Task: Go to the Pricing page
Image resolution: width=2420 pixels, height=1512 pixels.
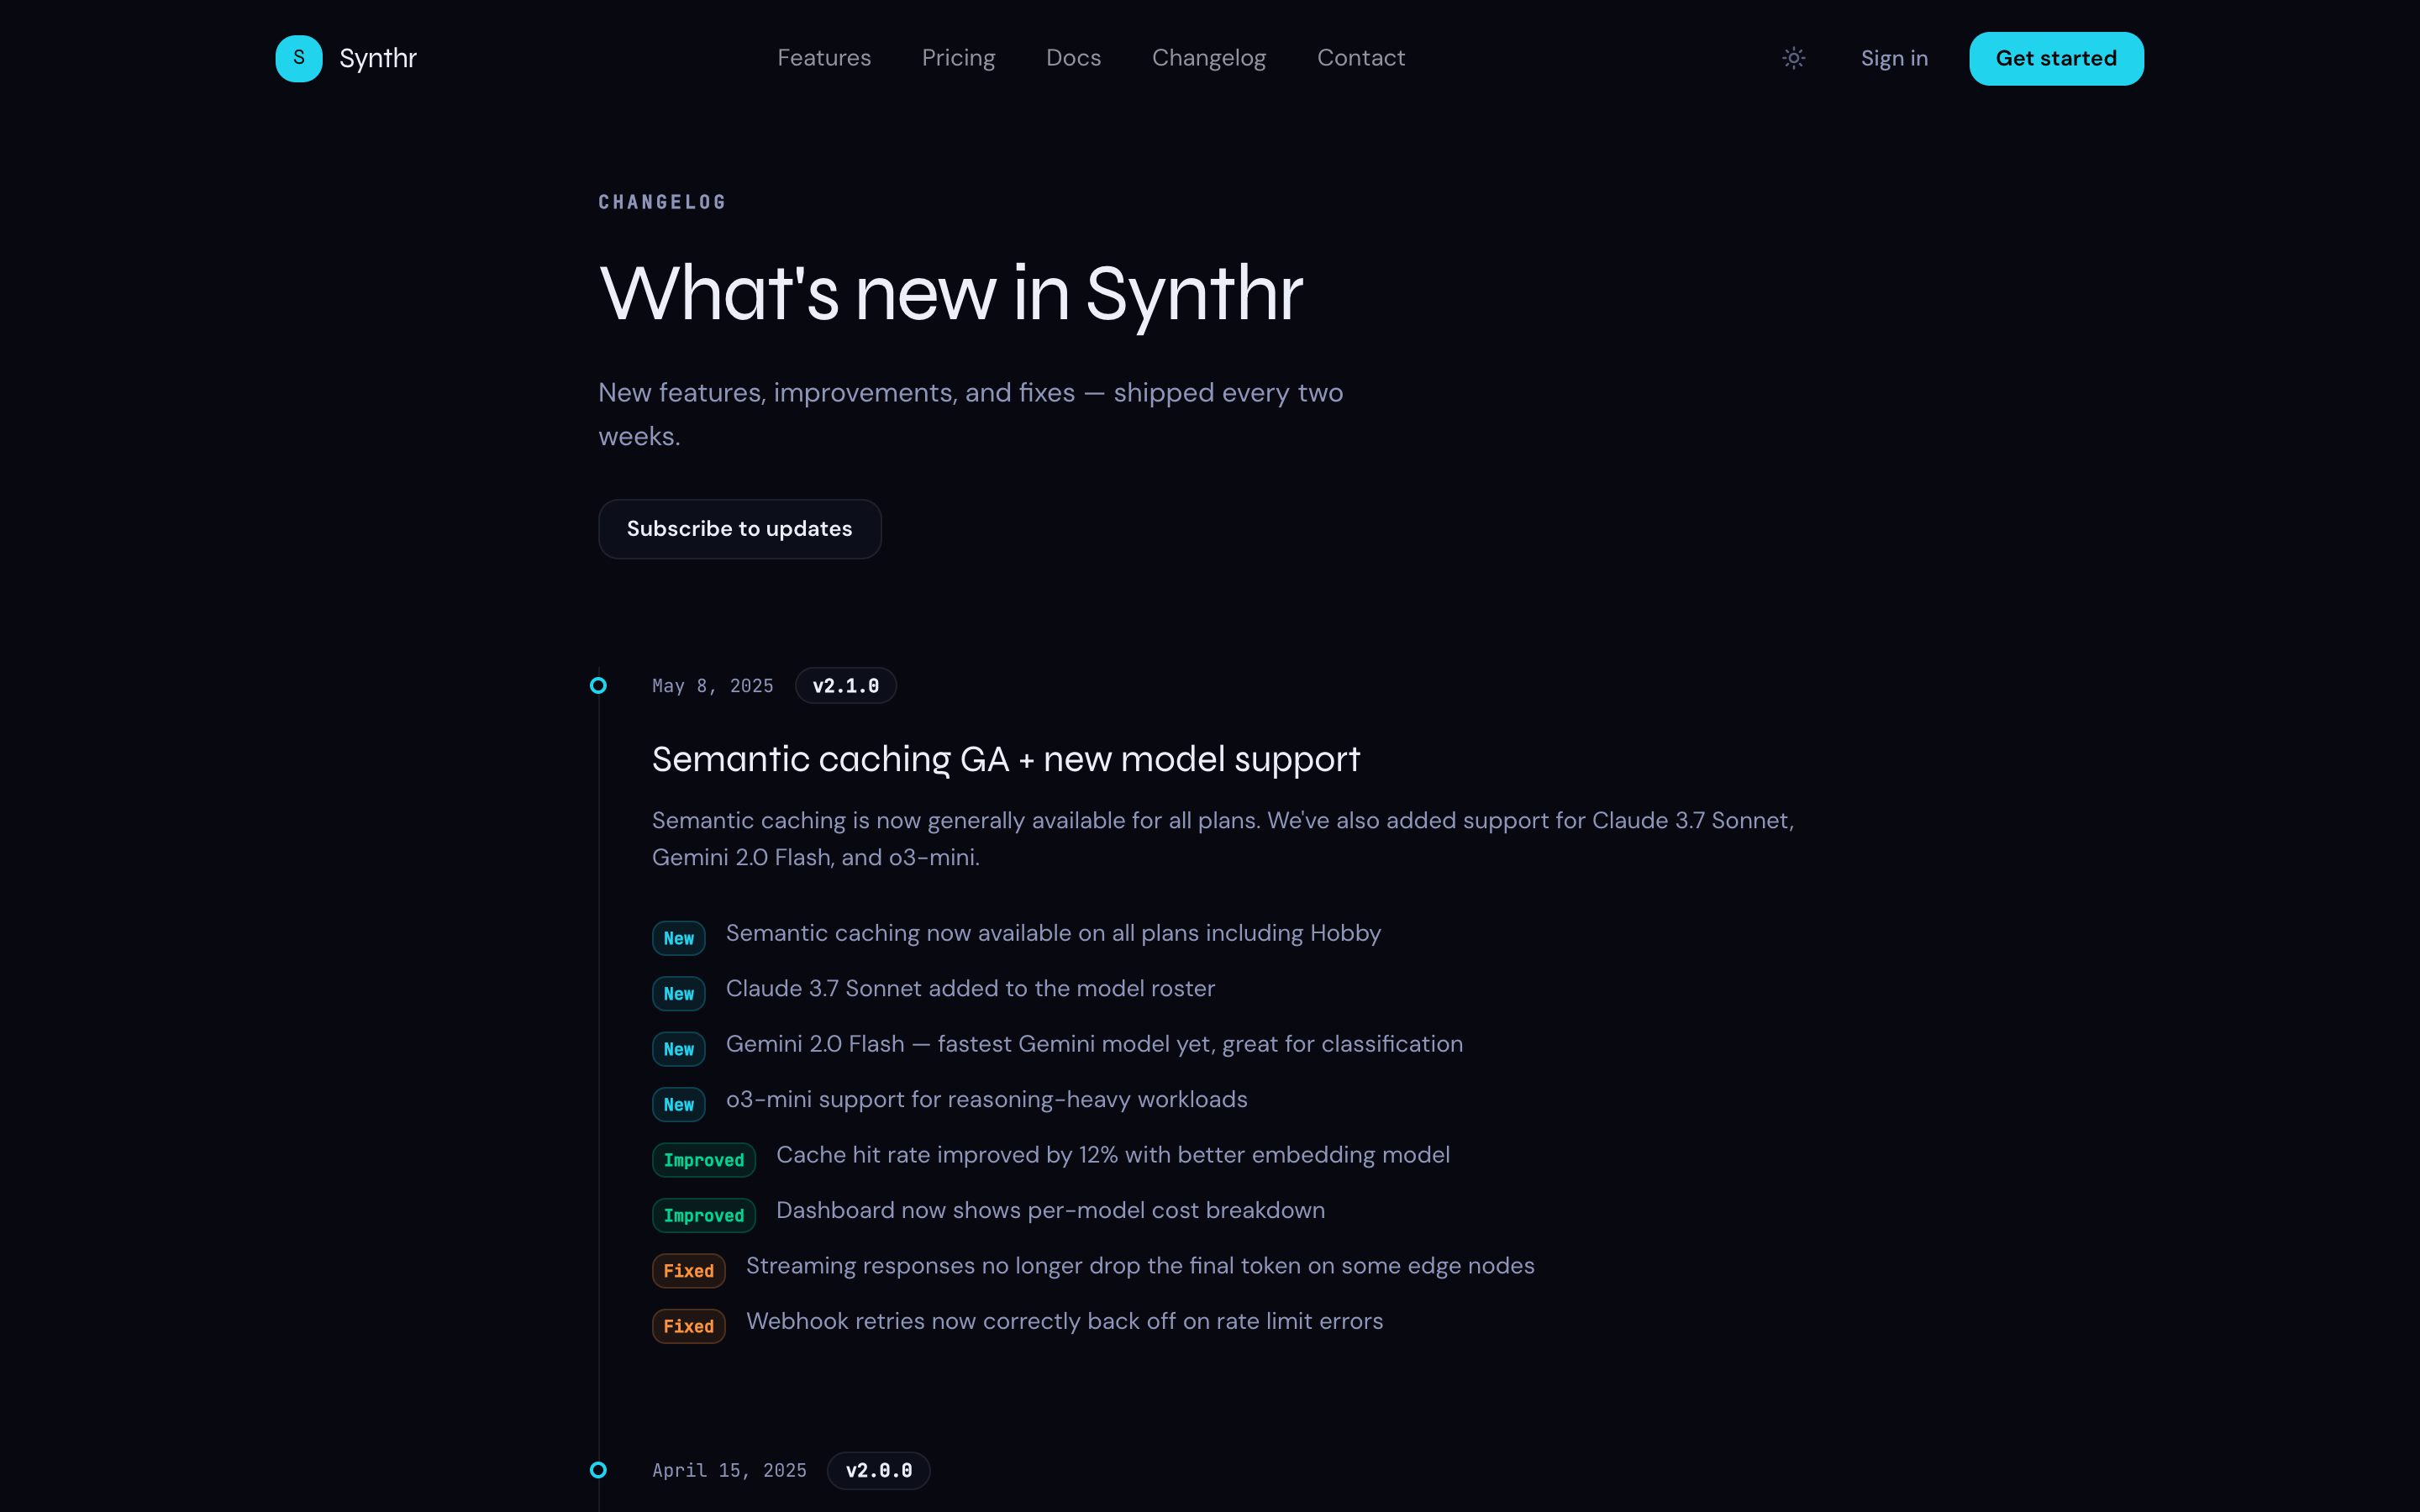Action: tap(958, 58)
